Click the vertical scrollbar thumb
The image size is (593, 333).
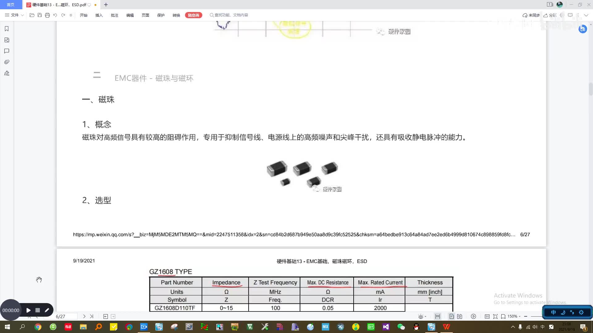pos(591,89)
